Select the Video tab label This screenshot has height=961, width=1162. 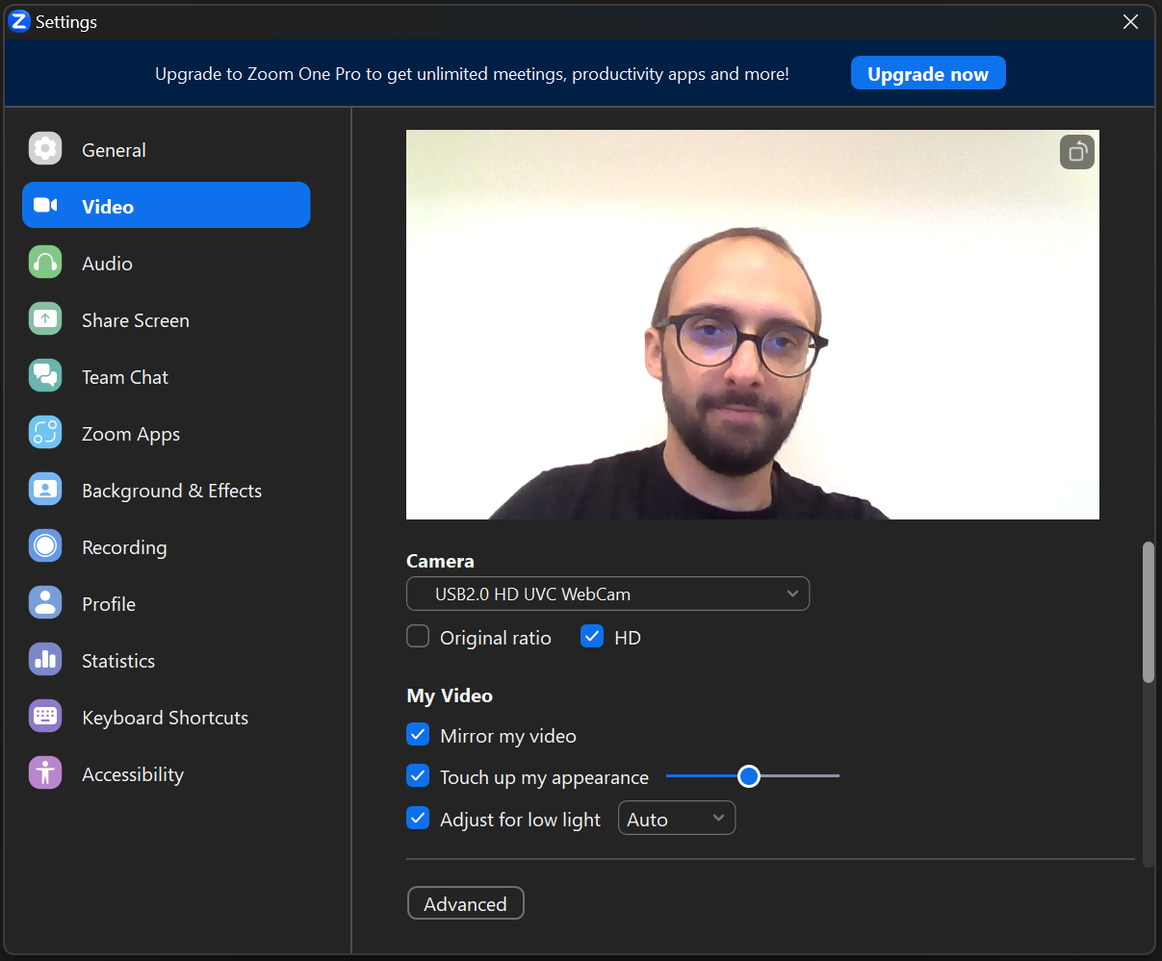coord(108,207)
